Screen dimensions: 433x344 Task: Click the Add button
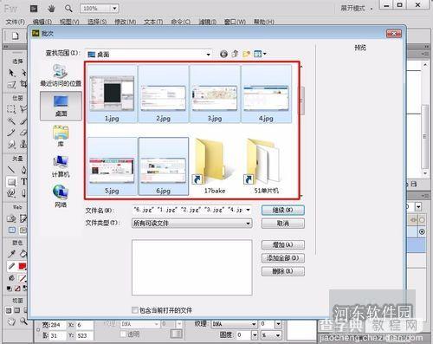[283, 244]
